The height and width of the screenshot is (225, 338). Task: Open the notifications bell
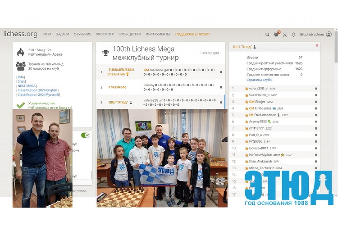293,35
